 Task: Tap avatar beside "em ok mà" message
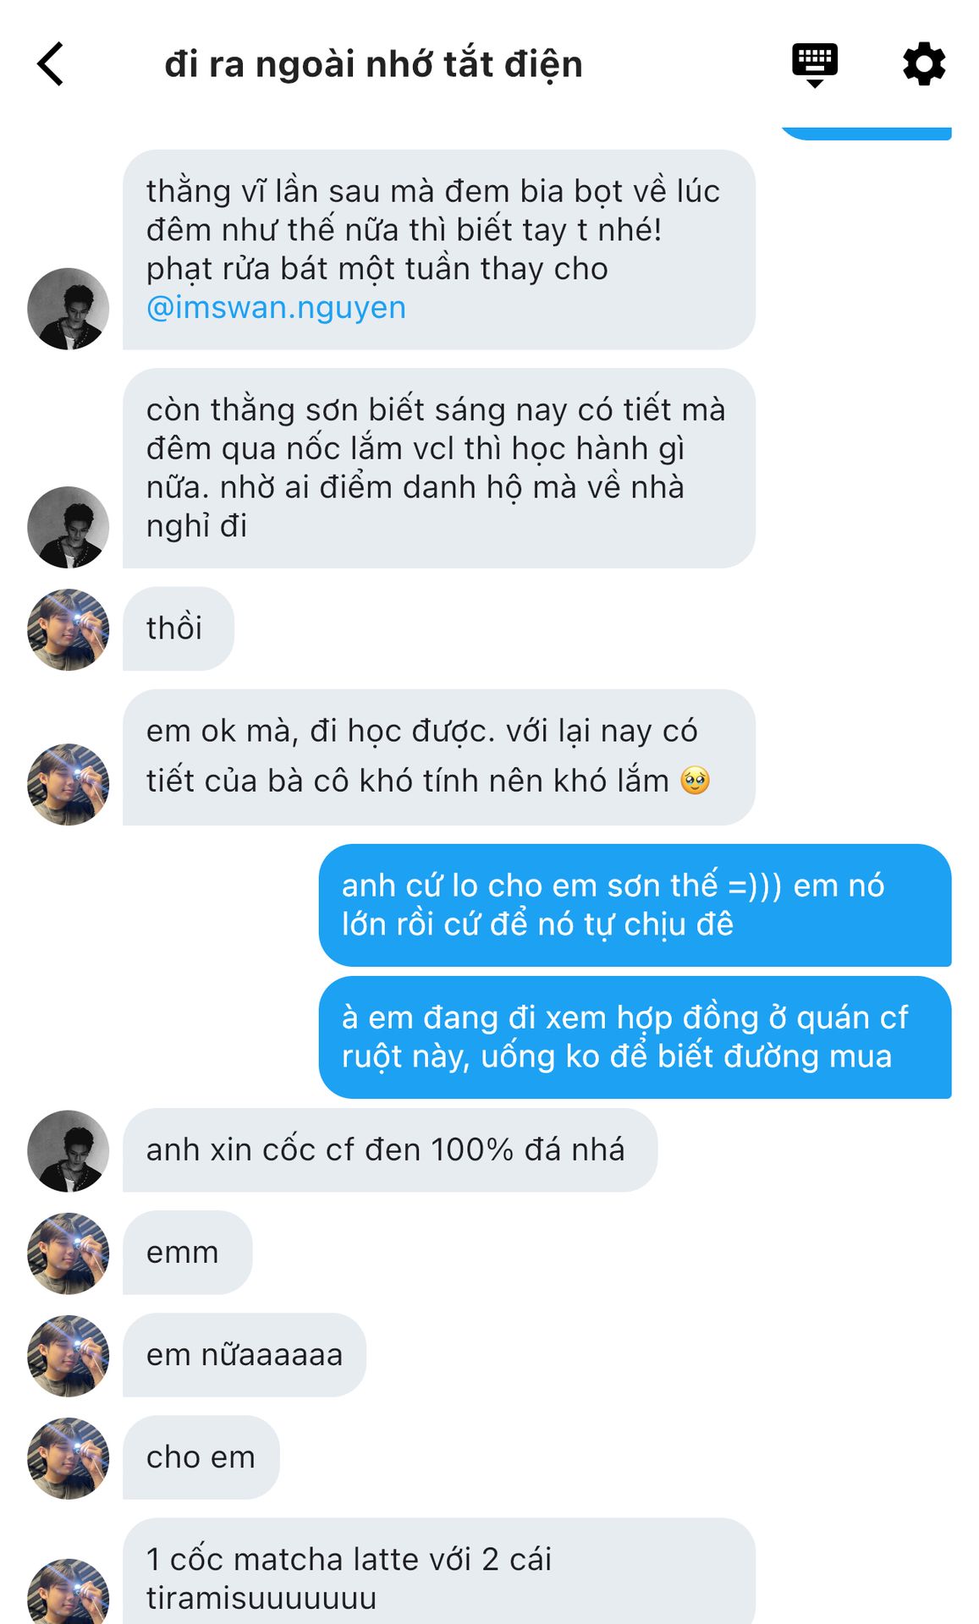(x=69, y=784)
